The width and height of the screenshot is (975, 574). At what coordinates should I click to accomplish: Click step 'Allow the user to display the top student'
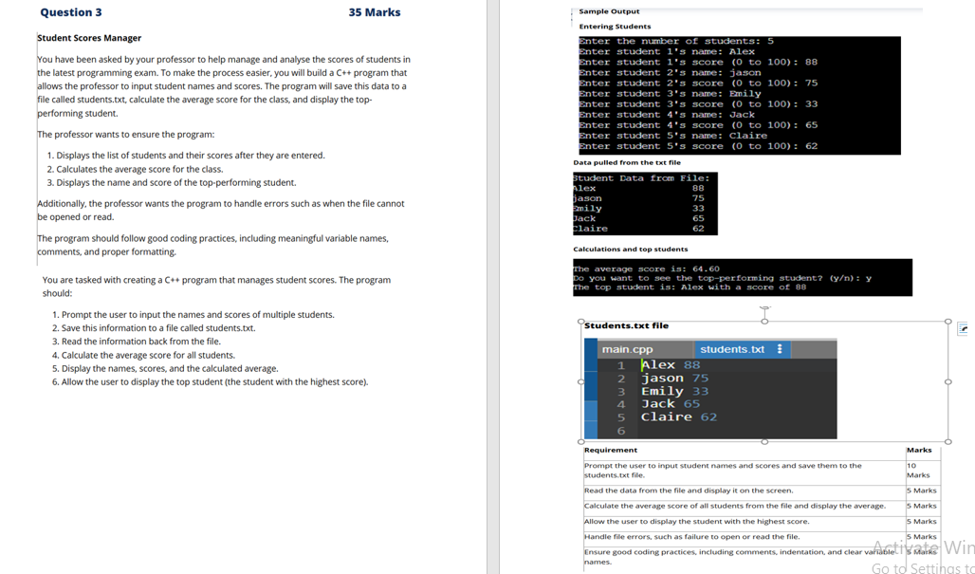click(211, 381)
